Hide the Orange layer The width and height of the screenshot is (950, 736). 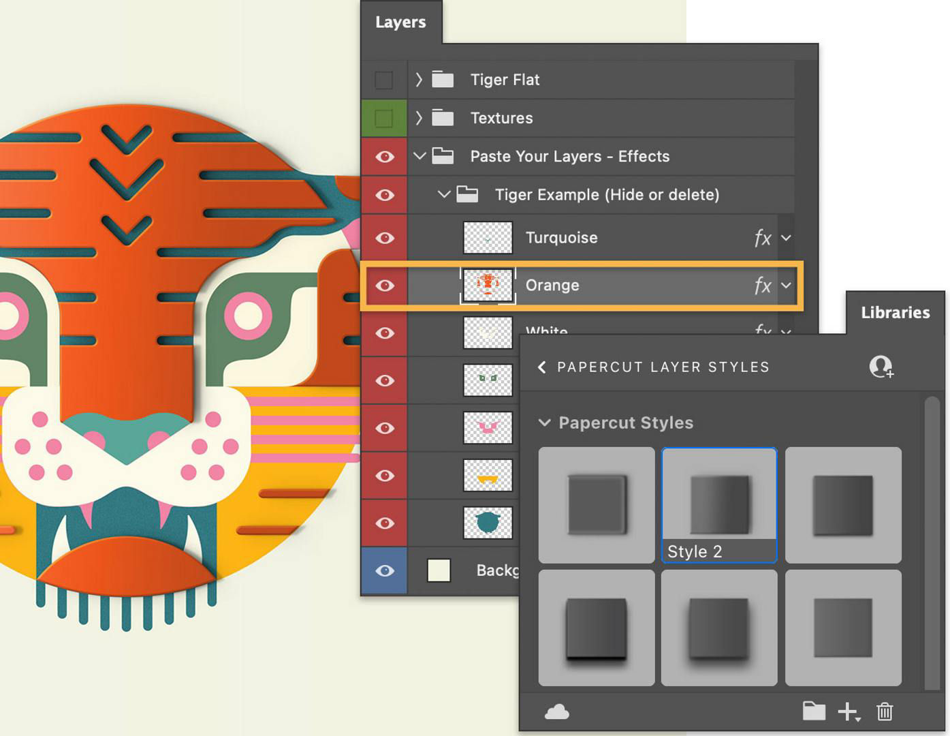[384, 286]
